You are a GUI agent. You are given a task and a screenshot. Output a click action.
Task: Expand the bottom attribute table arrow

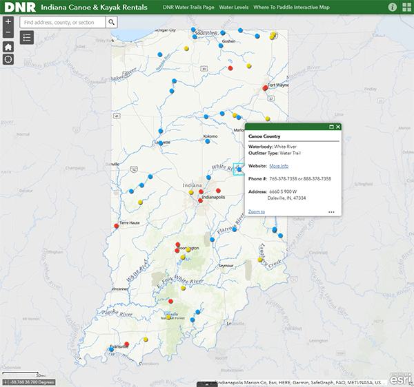pos(206,384)
